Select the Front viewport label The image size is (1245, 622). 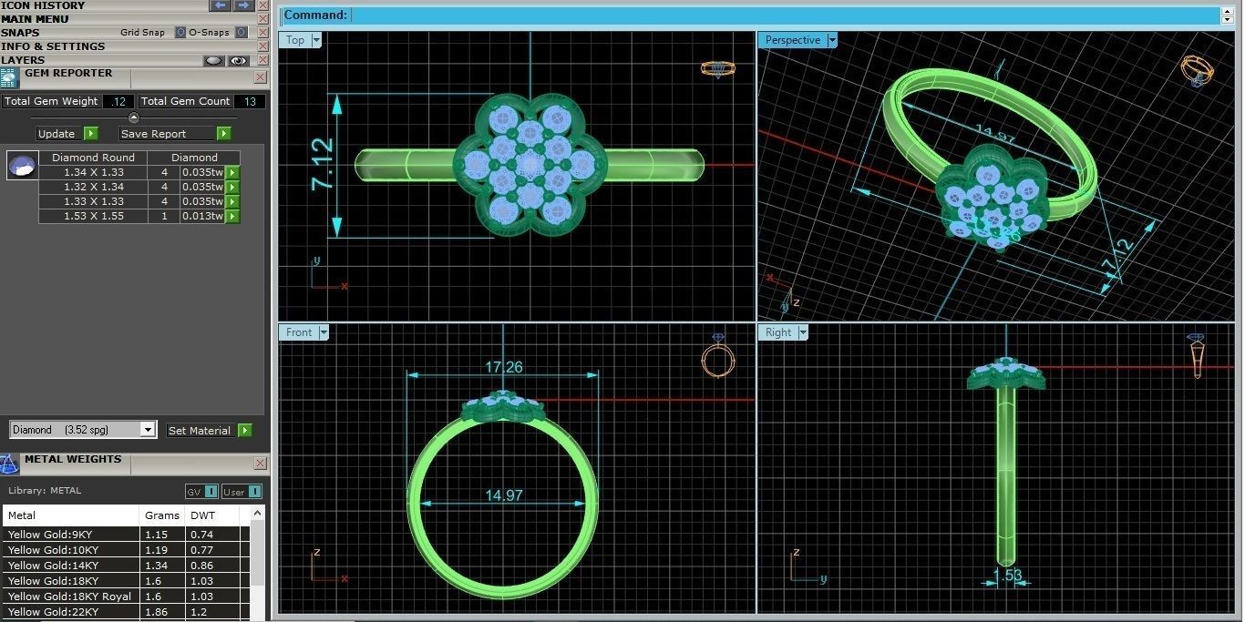point(299,332)
